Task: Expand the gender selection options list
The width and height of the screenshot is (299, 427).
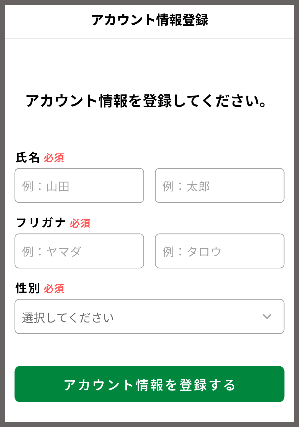Action: [x=149, y=316]
